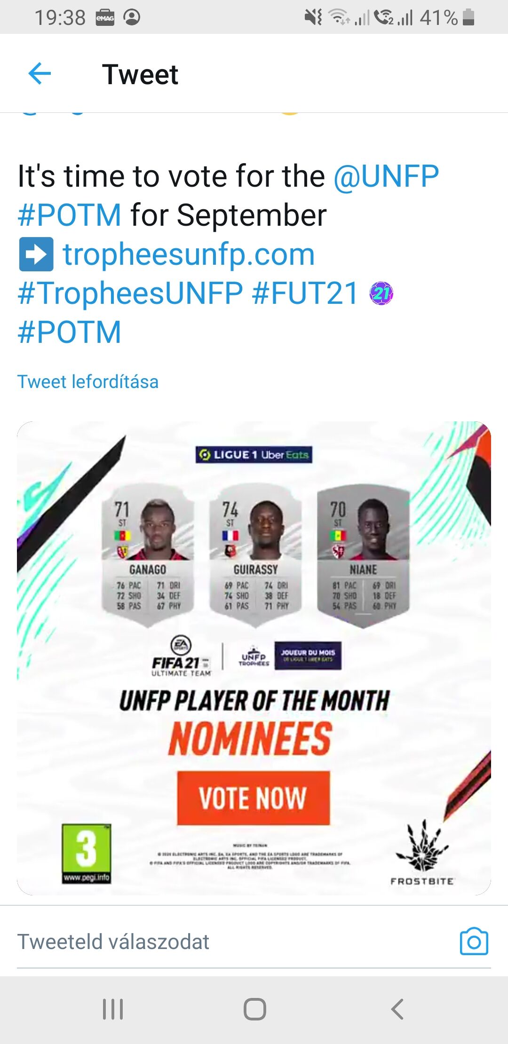The image size is (508, 1044).
Task: Tap the Guirassy player card
Action: tap(255, 555)
